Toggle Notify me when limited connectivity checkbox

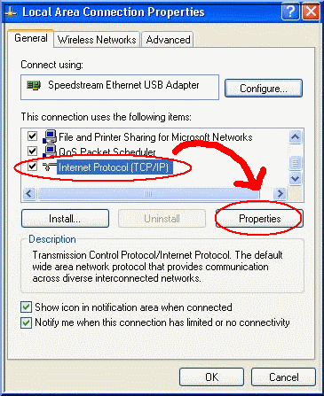click(x=26, y=322)
